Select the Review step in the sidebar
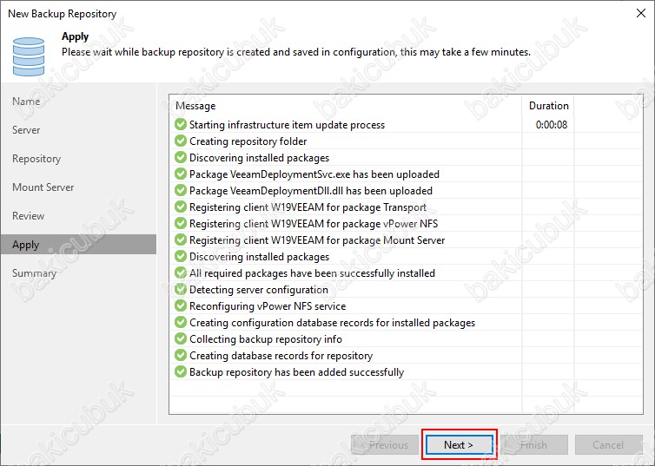Image resolution: width=655 pixels, height=466 pixels. coord(29,216)
